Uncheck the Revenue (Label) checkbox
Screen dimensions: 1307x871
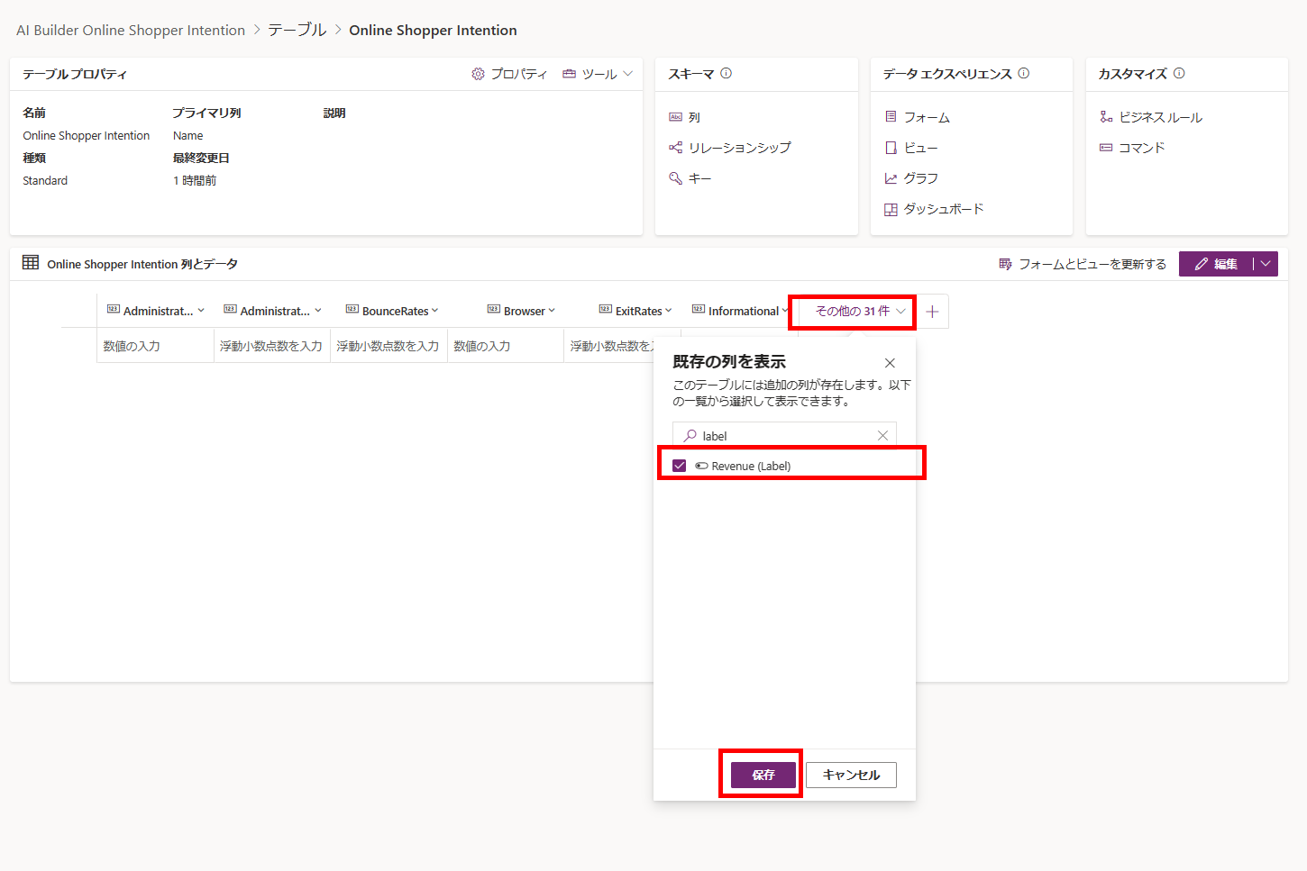[680, 466]
